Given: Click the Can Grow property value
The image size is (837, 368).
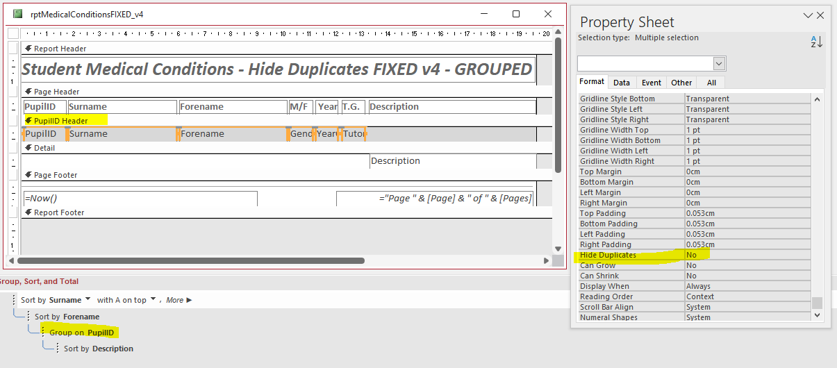Looking at the screenshot, I should point(747,266).
